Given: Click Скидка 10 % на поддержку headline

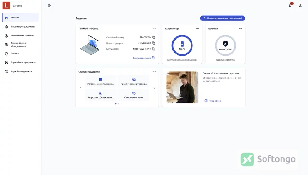Looking at the screenshot, I should click(222, 73).
